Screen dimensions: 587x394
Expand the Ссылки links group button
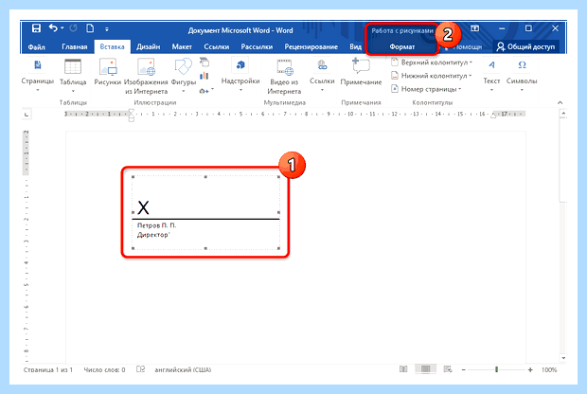pyautogui.click(x=322, y=75)
